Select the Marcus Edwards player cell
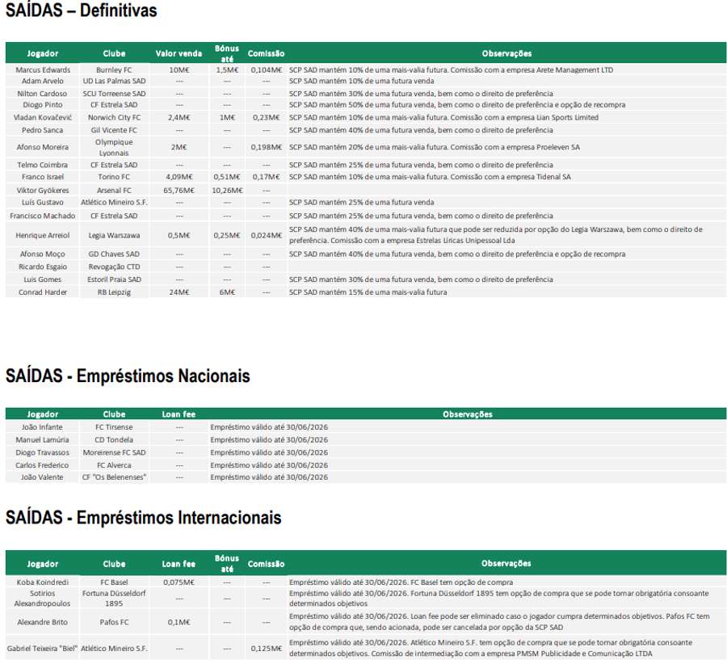This screenshot has height=664, width=727. (x=43, y=69)
